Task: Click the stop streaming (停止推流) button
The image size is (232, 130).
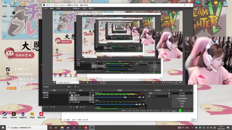Action: 182,93
